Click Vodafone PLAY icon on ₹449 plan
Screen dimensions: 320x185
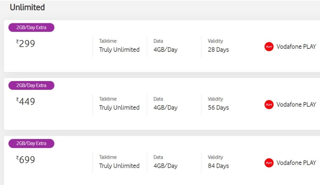269,105
